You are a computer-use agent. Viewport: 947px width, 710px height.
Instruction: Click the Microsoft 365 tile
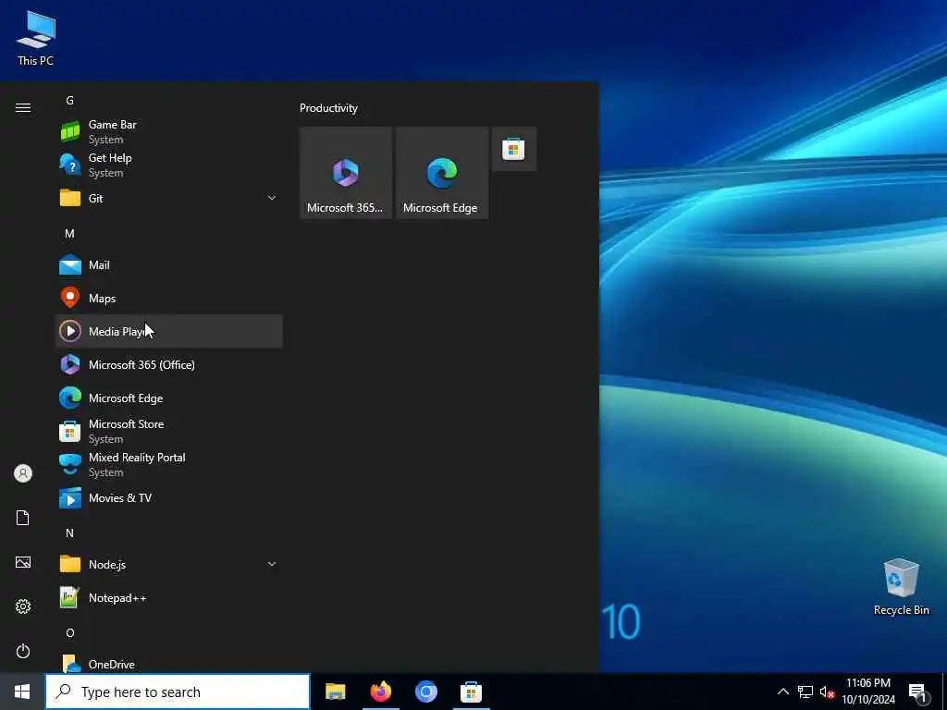tap(346, 173)
